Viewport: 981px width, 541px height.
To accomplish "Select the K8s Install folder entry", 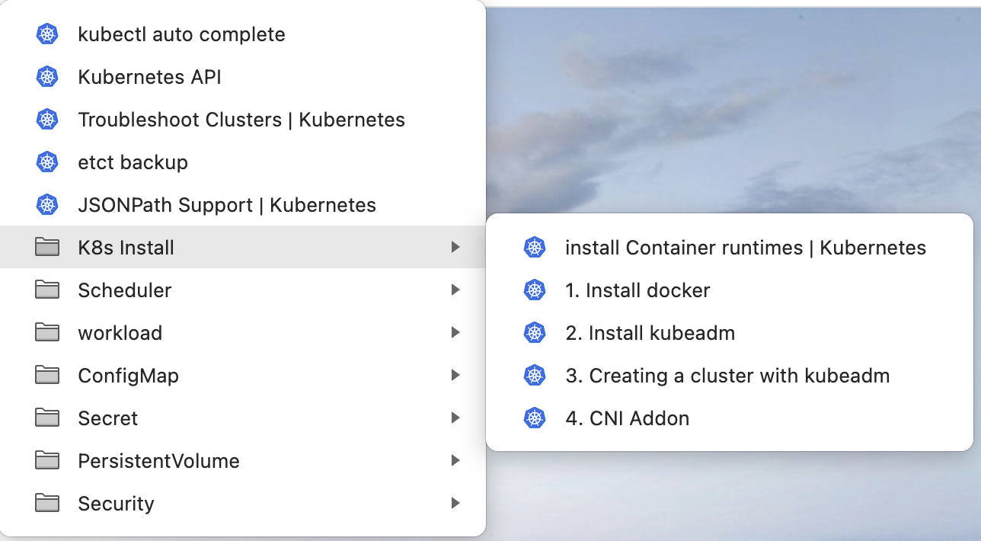I will [x=126, y=248].
